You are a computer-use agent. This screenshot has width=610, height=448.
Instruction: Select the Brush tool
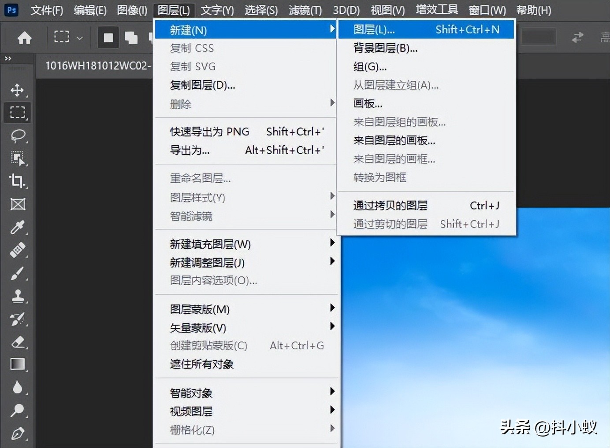click(17, 273)
